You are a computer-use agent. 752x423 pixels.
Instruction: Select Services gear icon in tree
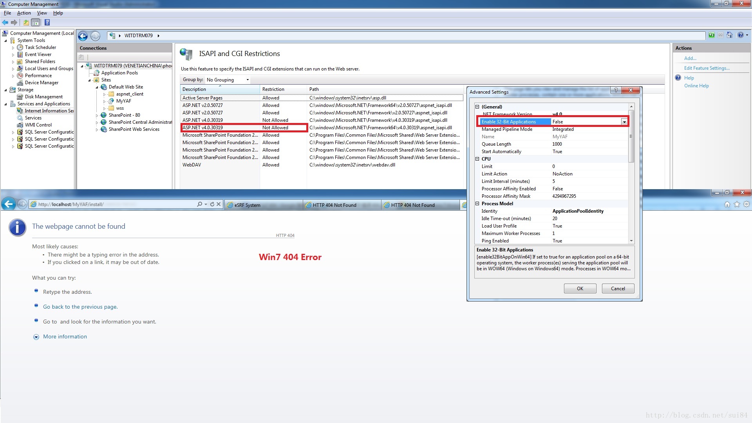pos(20,118)
